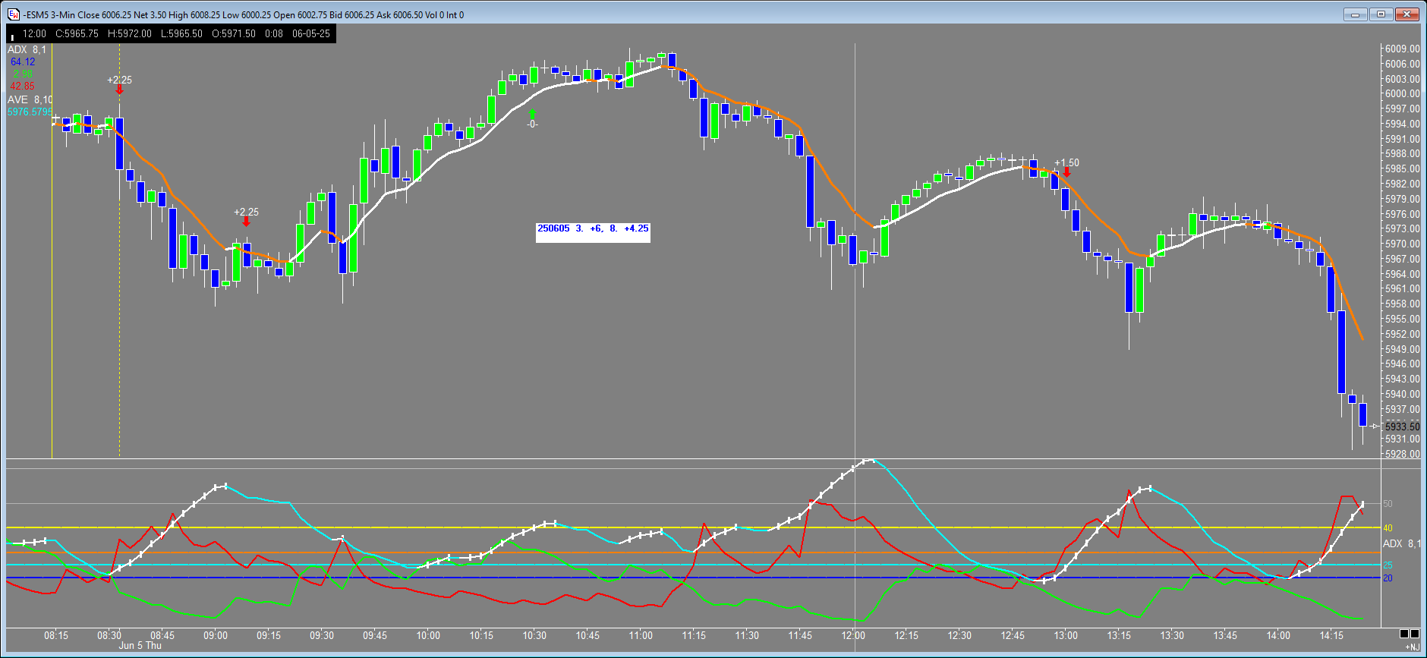The image size is (1427, 658).
Task: Click the date 06-05-25 in data box
Action: [x=311, y=33]
